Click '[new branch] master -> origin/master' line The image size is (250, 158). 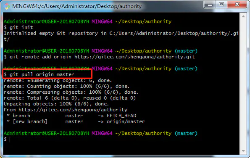[x=76, y=121]
